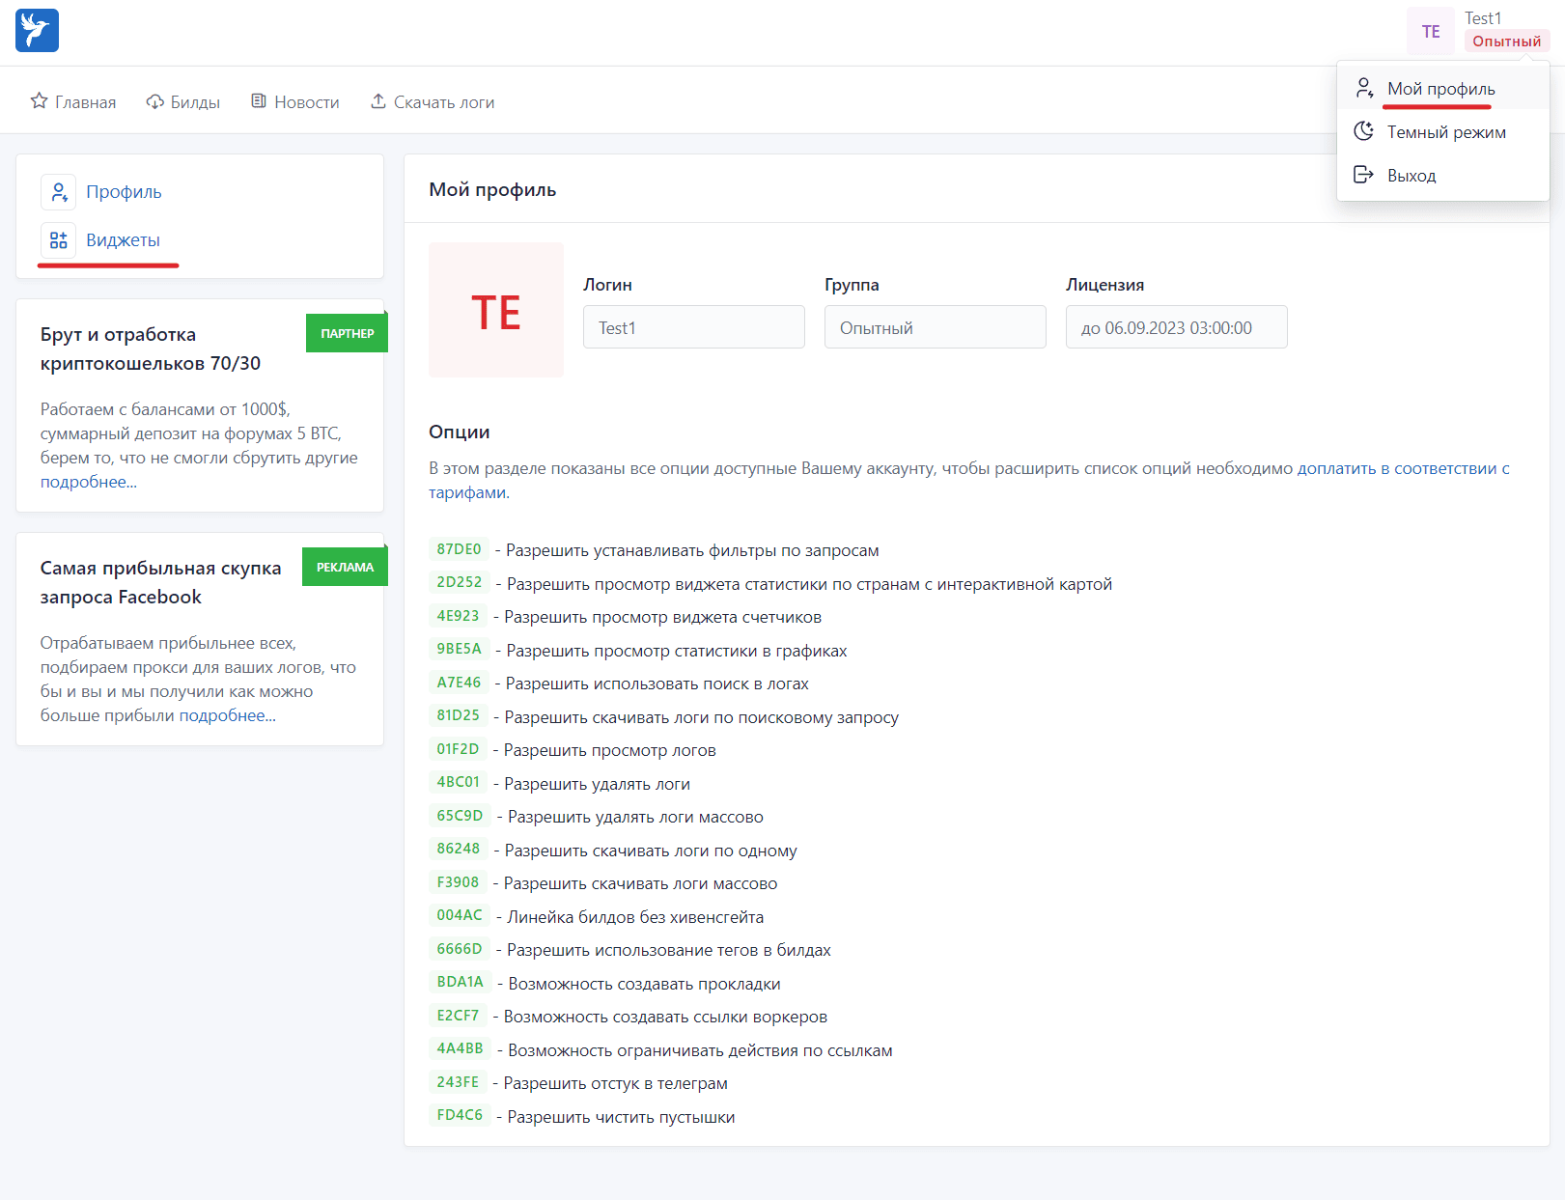The width and height of the screenshot is (1565, 1200).
Task: Choose Выход to log out
Action: 1442,175
